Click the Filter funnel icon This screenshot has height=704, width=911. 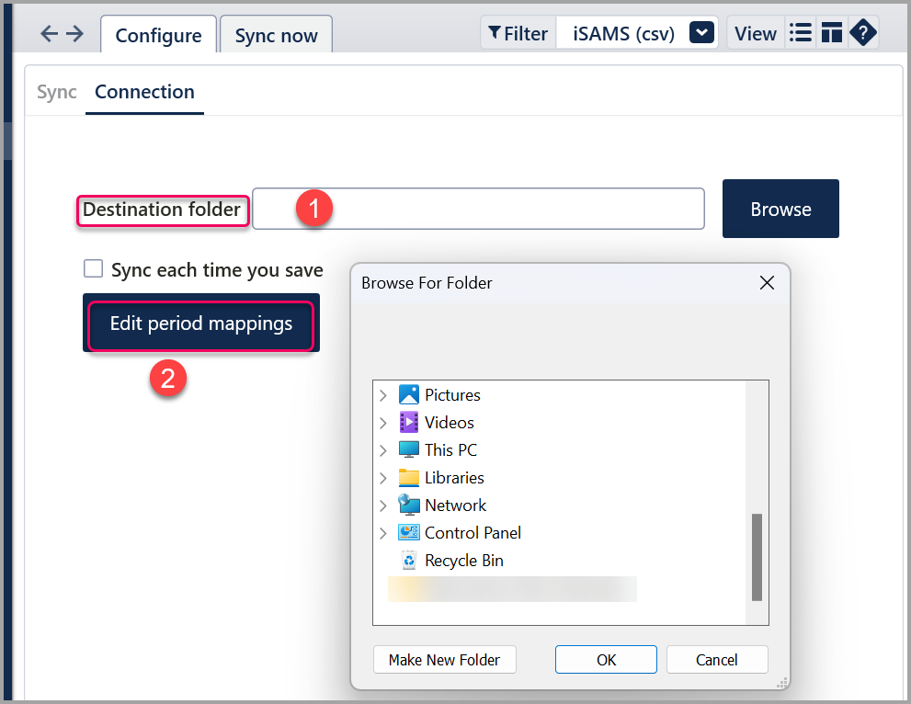[x=494, y=33]
